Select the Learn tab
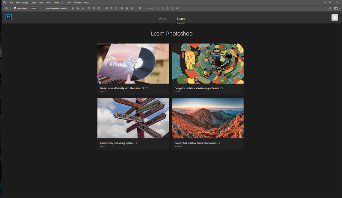Viewport: 342px width, 198px height. [180, 19]
